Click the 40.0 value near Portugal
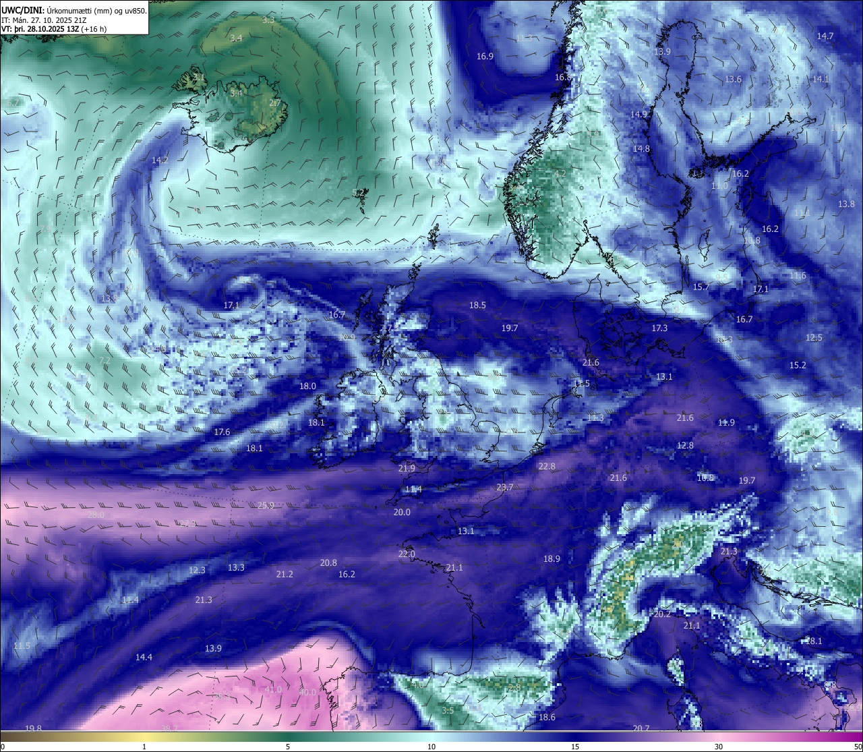863x752 pixels. click(x=307, y=693)
